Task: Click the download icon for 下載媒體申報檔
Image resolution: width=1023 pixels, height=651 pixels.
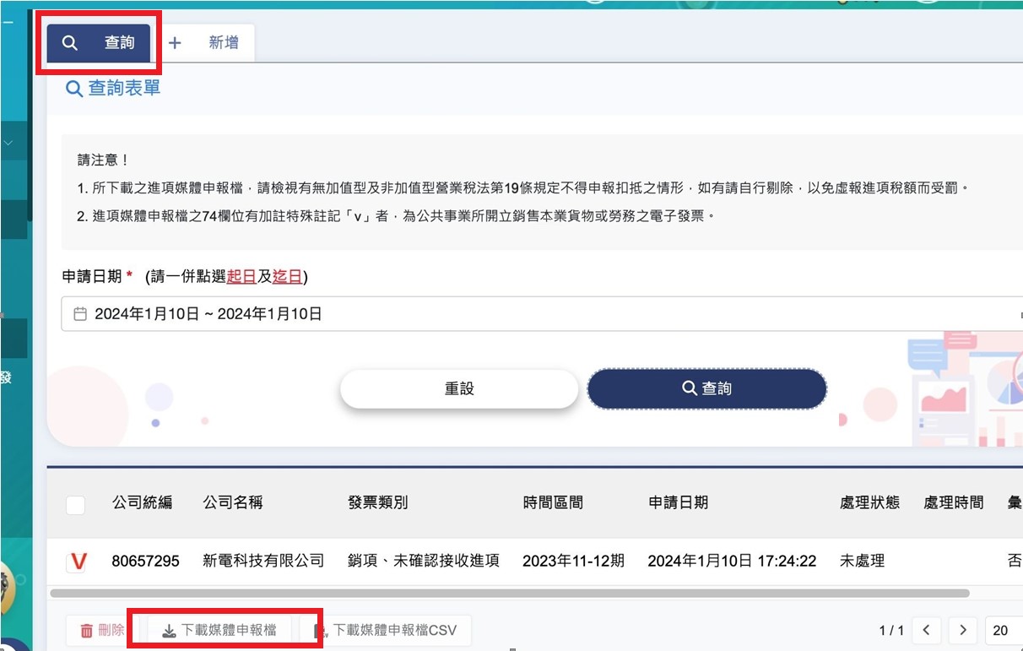Action: (169, 631)
